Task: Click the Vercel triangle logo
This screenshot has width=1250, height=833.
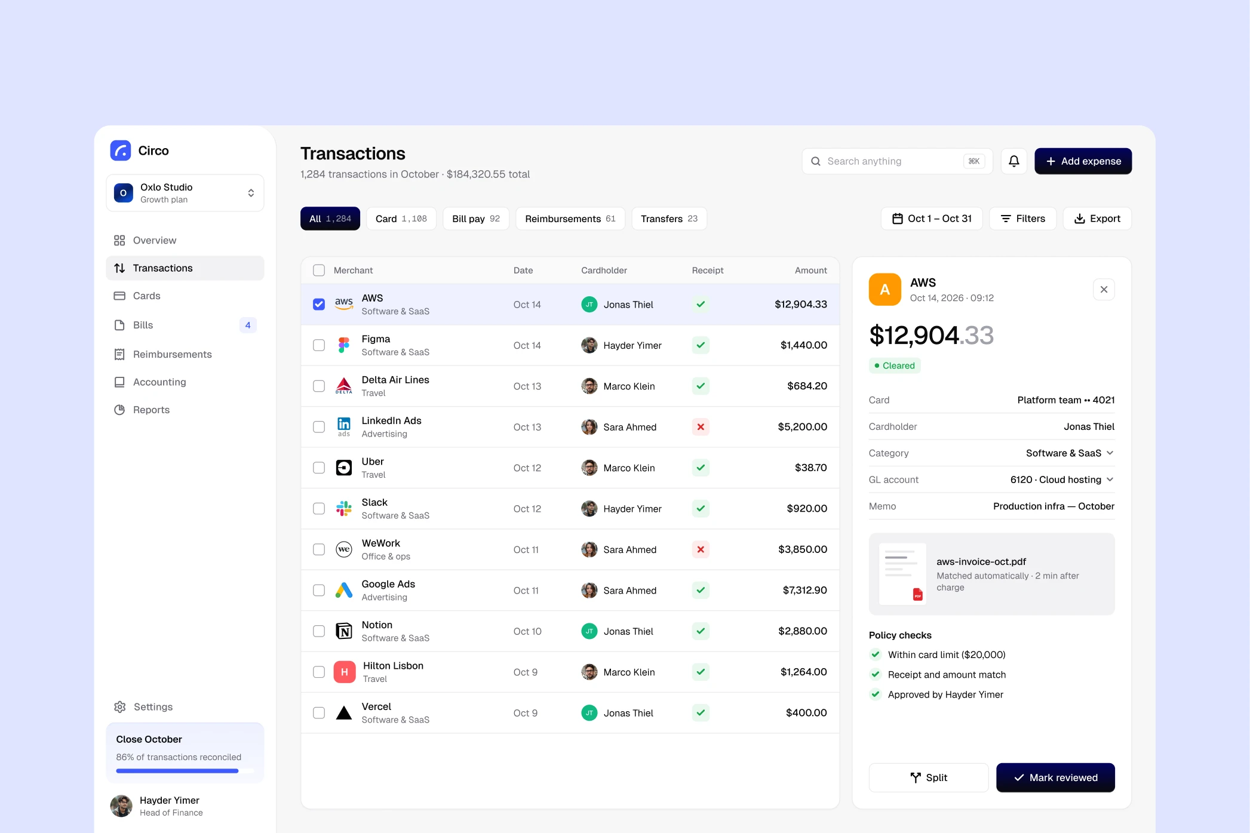Action: 344,713
